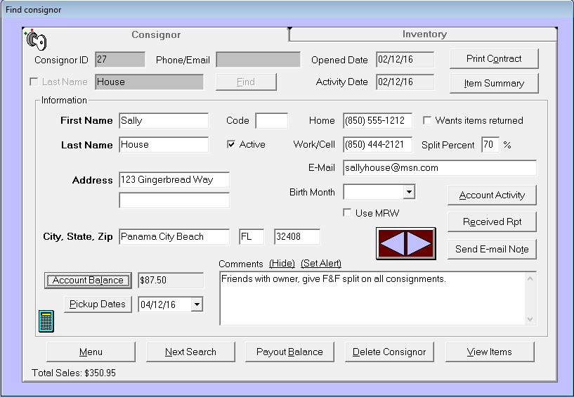Click the Find button
The image size is (574, 398).
(246, 82)
